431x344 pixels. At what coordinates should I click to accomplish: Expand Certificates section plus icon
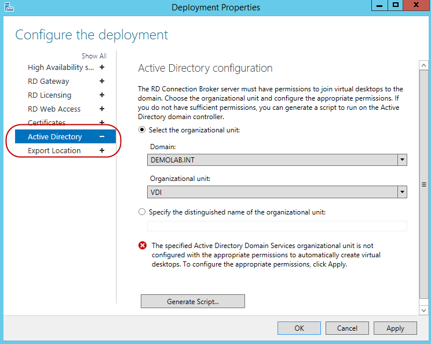point(102,123)
